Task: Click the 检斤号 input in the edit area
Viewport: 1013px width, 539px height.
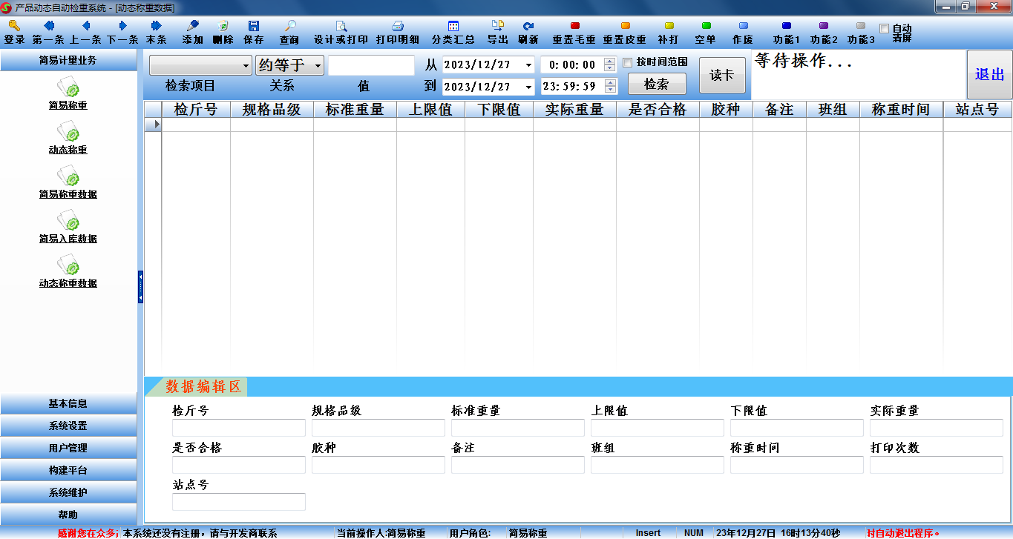Action: (x=238, y=428)
